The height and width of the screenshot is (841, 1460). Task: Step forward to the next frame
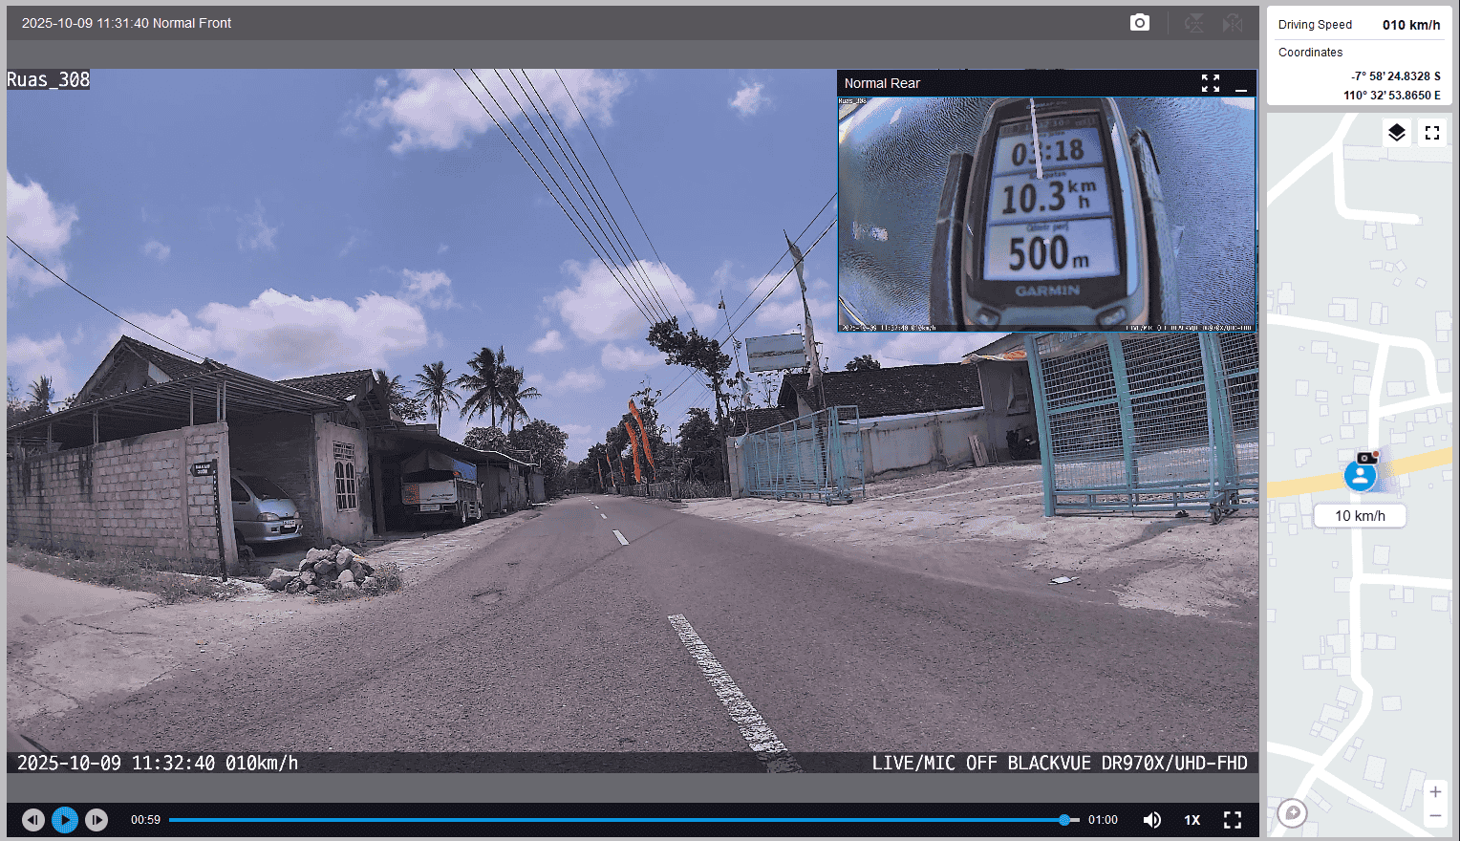[97, 820]
